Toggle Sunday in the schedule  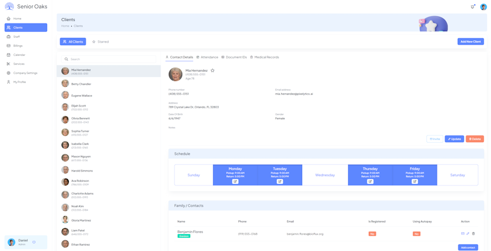194,175
